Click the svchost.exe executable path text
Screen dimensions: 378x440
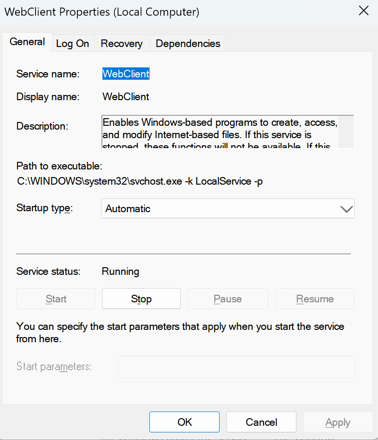click(140, 181)
